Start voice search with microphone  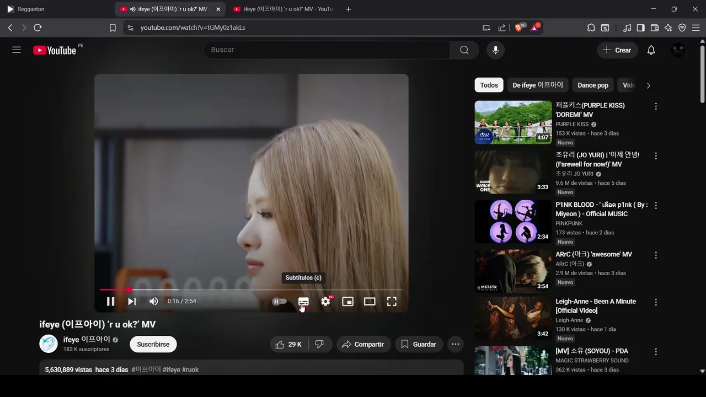coord(495,50)
